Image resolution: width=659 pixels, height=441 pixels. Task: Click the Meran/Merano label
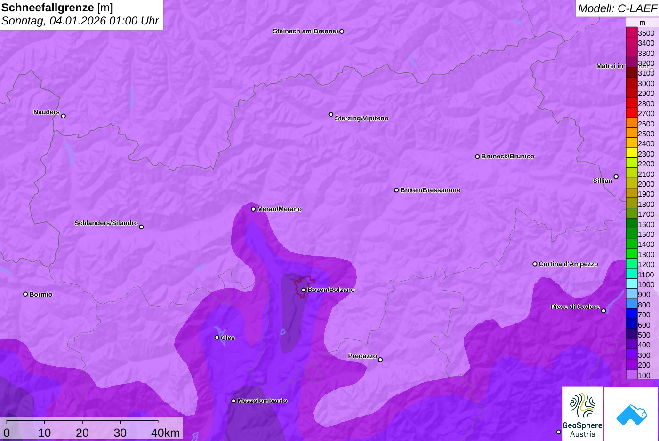(x=279, y=209)
